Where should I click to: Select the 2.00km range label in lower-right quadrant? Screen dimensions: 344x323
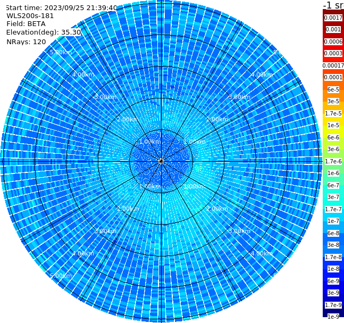pos(217,209)
